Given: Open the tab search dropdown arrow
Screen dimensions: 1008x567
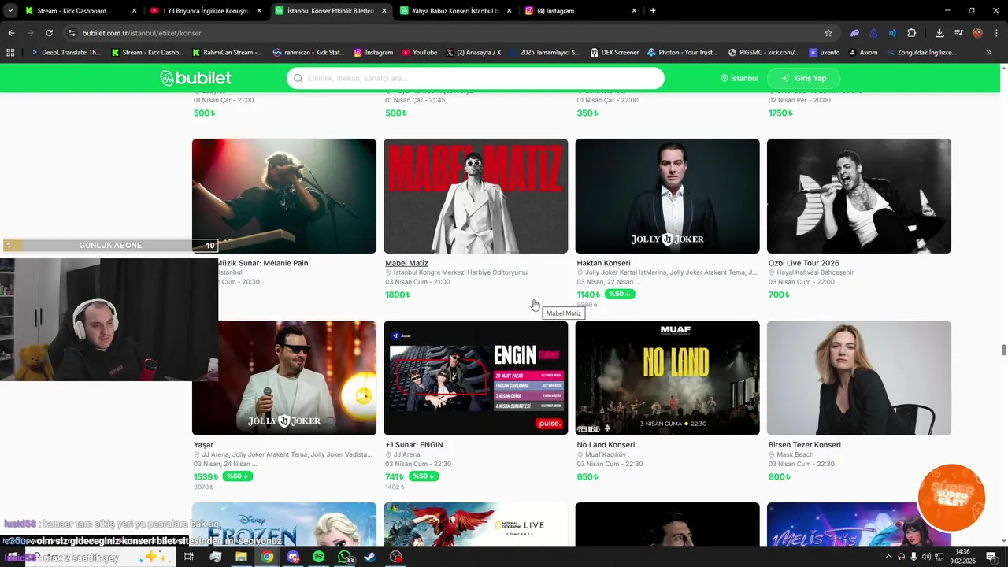Looking at the screenshot, I should pos(10,11).
